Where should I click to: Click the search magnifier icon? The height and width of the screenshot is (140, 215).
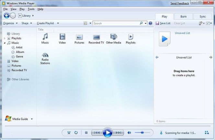coord(141,23)
